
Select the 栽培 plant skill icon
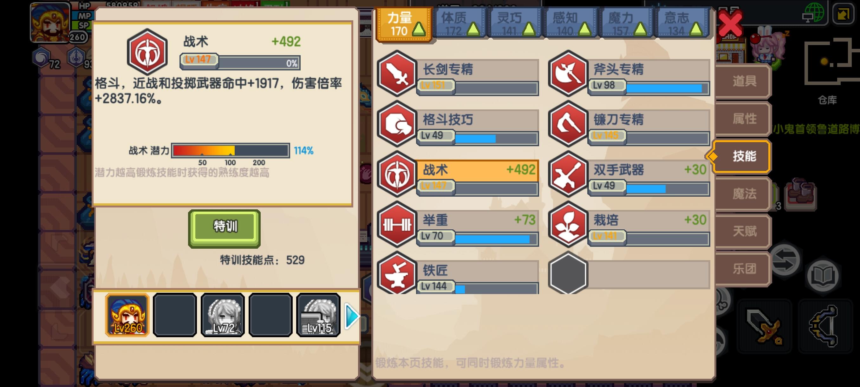point(568,224)
